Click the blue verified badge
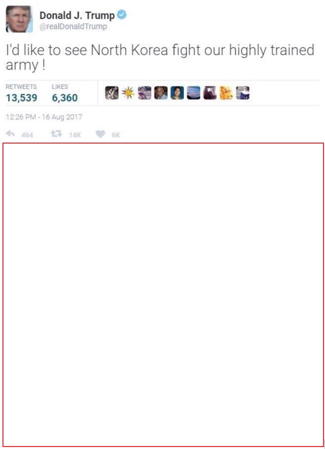This screenshot has height=449, width=325. point(122,14)
